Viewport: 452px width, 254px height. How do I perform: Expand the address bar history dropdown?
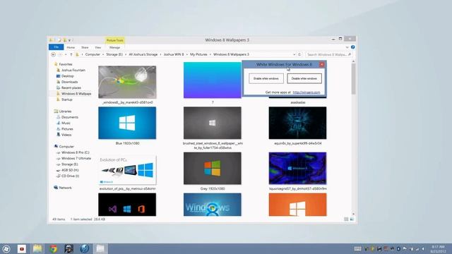pos(294,54)
